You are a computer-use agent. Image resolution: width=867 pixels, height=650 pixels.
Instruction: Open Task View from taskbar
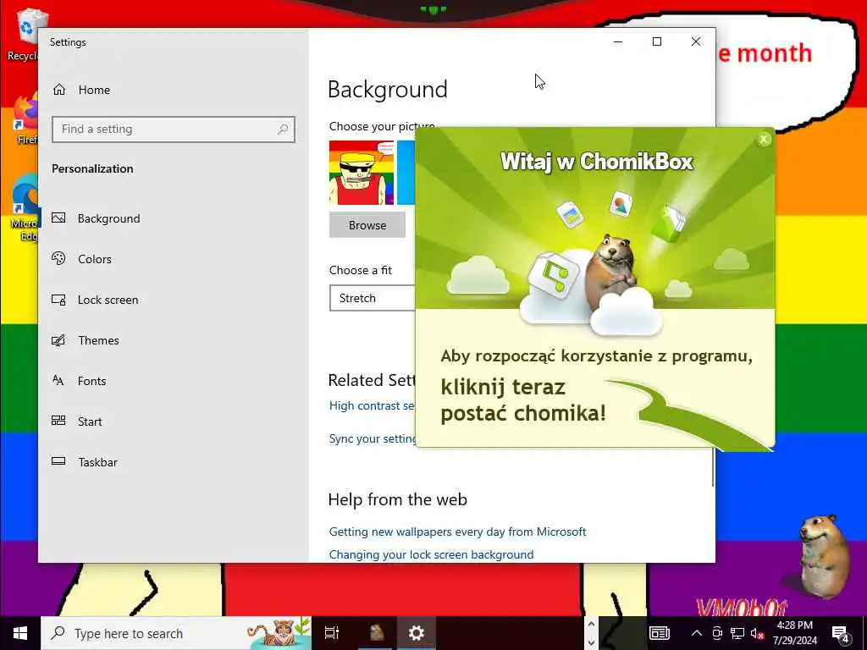pos(332,633)
